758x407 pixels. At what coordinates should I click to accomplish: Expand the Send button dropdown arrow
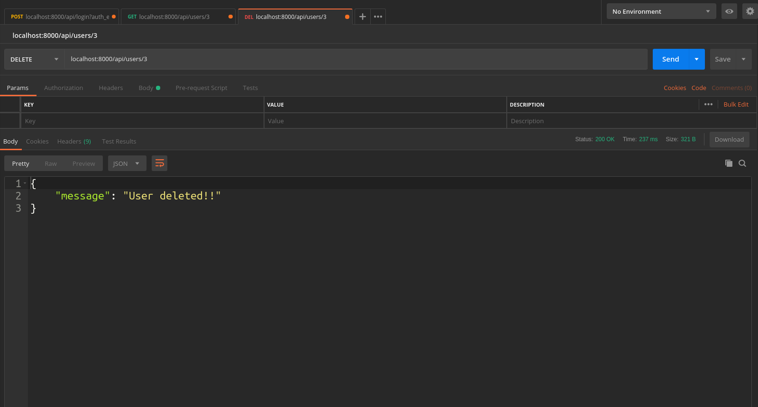[x=696, y=59]
